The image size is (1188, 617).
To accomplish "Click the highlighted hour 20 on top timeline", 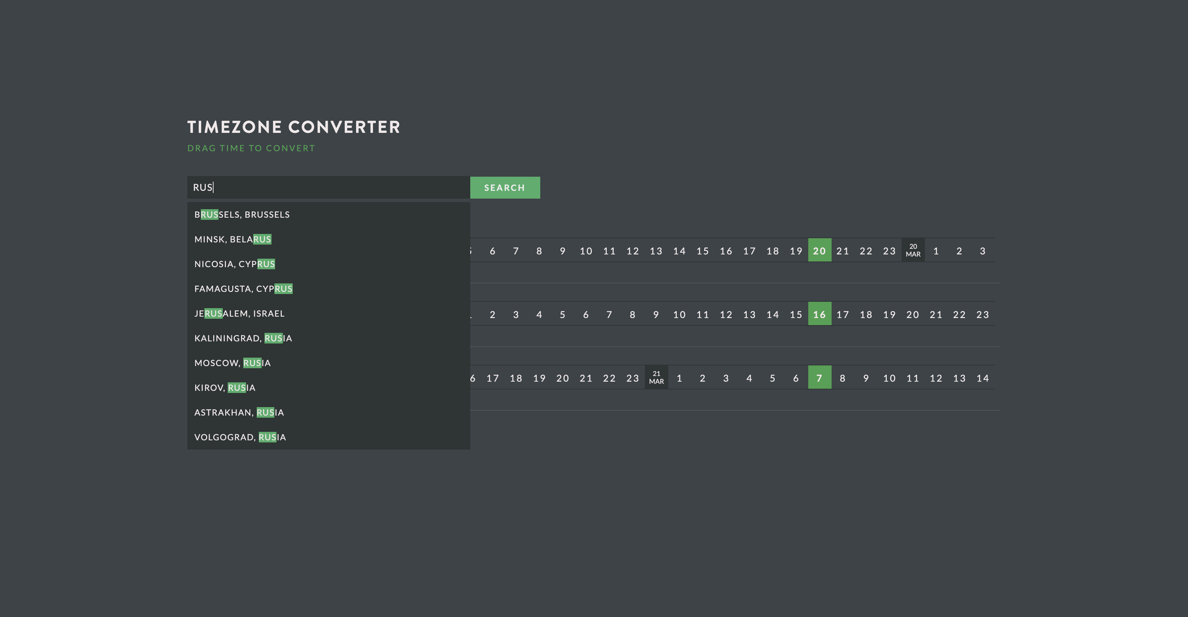I will pos(820,250).
